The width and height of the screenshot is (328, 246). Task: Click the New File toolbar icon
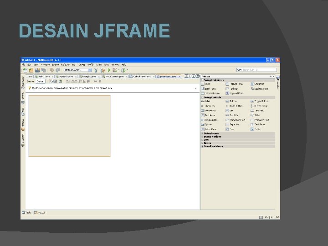[26, 70]
